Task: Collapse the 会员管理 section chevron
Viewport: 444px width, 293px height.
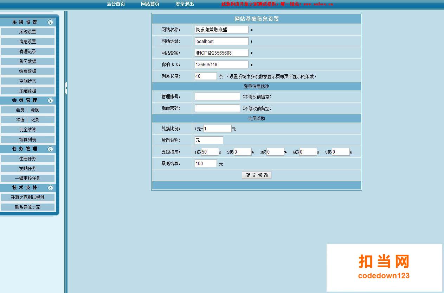Action: click(x=50, y=100)
